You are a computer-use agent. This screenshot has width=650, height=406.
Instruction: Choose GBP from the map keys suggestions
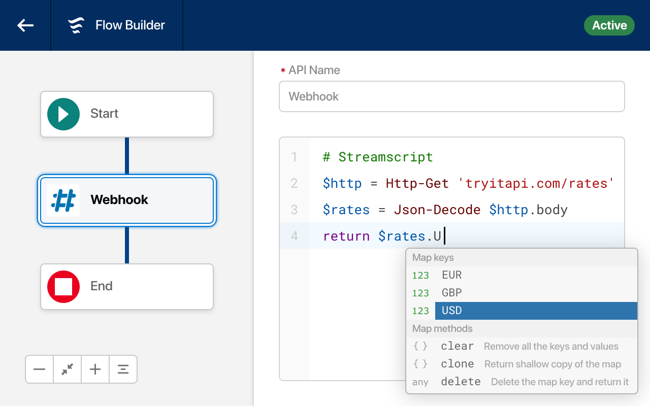click(522, 293)
